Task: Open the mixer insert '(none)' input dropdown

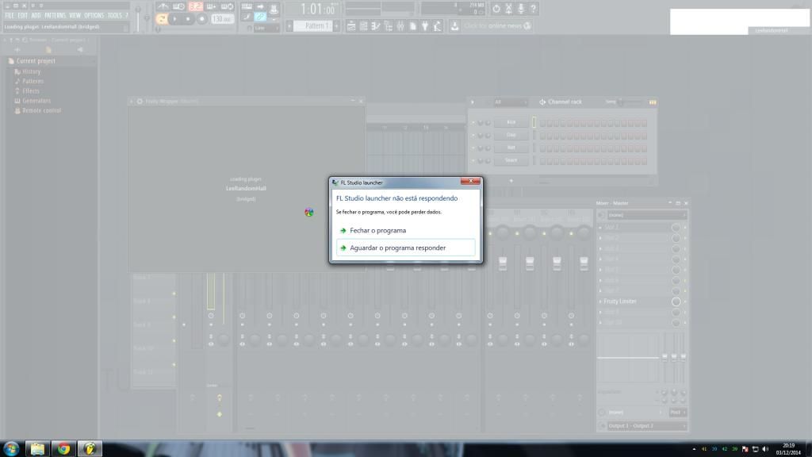Action: click(642, 215)
